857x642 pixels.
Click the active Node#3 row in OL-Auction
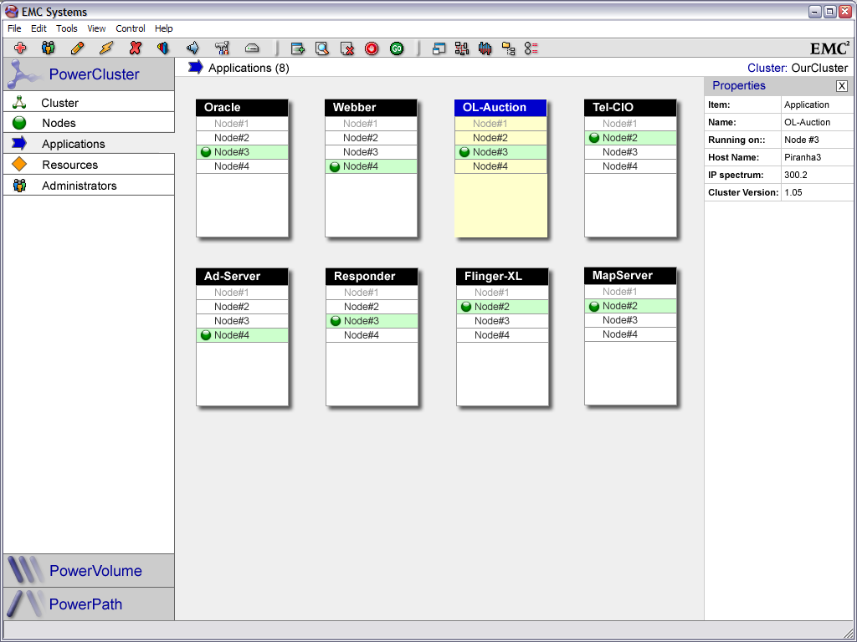coord(500,152)
